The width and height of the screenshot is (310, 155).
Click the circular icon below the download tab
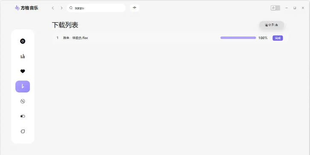click(x=23, y=101)
